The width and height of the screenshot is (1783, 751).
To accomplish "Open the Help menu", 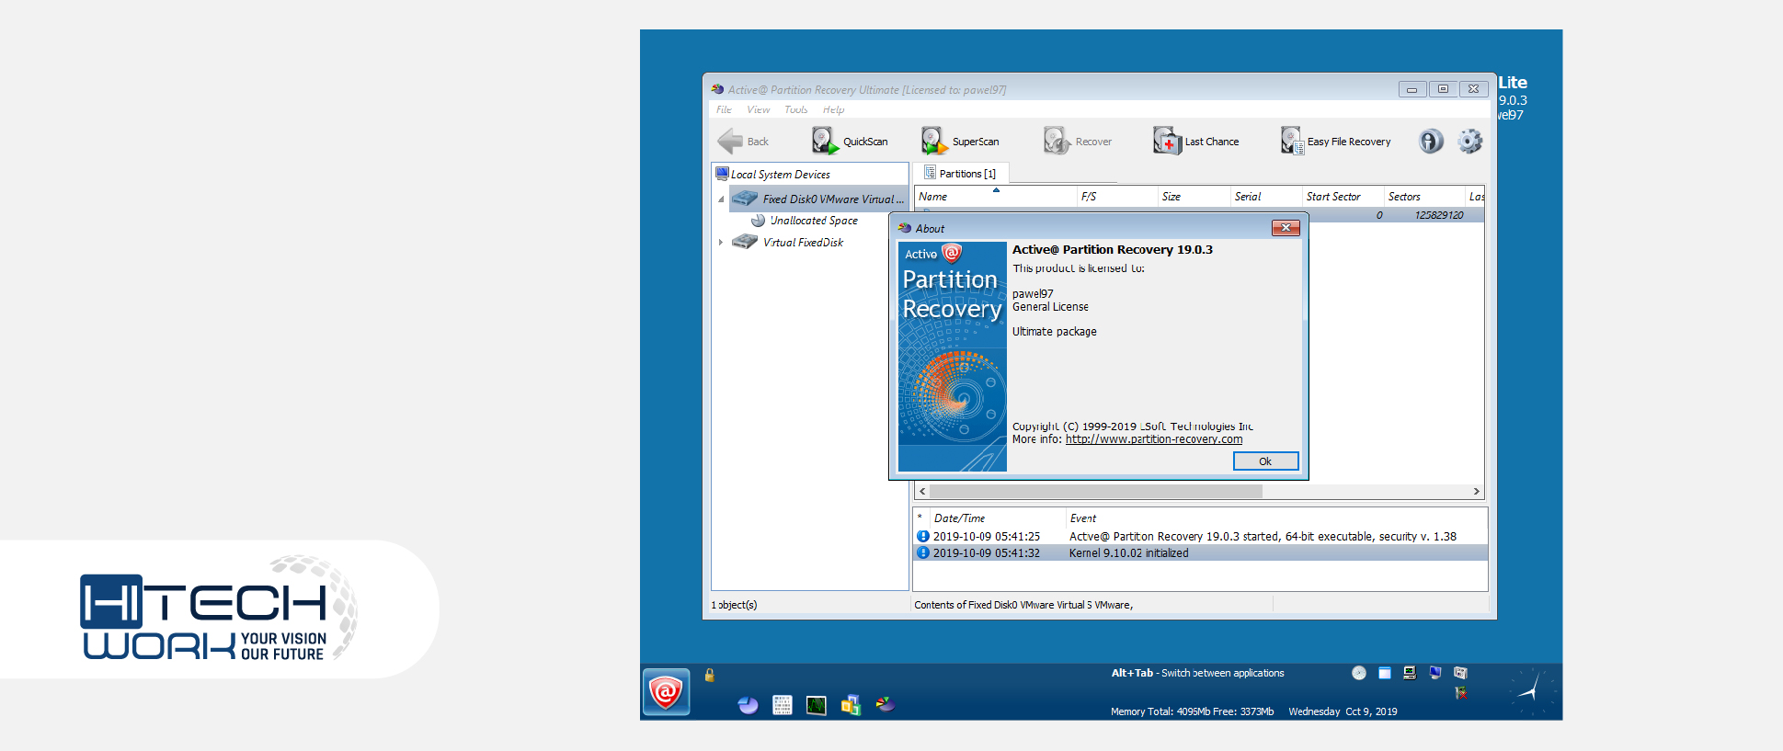I will (833, 109).
